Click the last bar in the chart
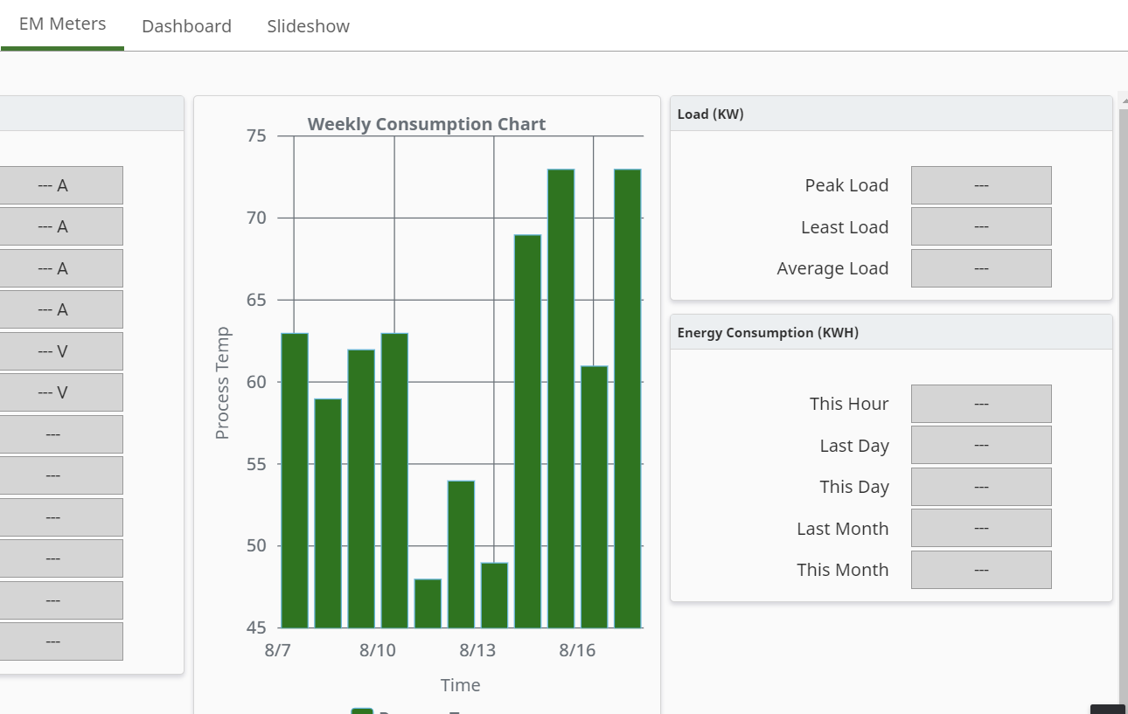 [x=628, y=399]
